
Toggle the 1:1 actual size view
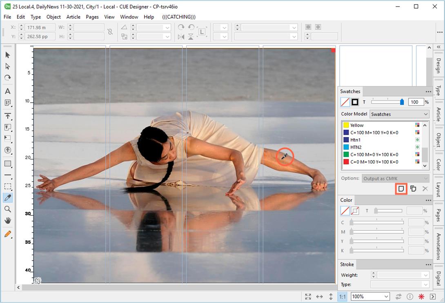[x=342, y=296]
